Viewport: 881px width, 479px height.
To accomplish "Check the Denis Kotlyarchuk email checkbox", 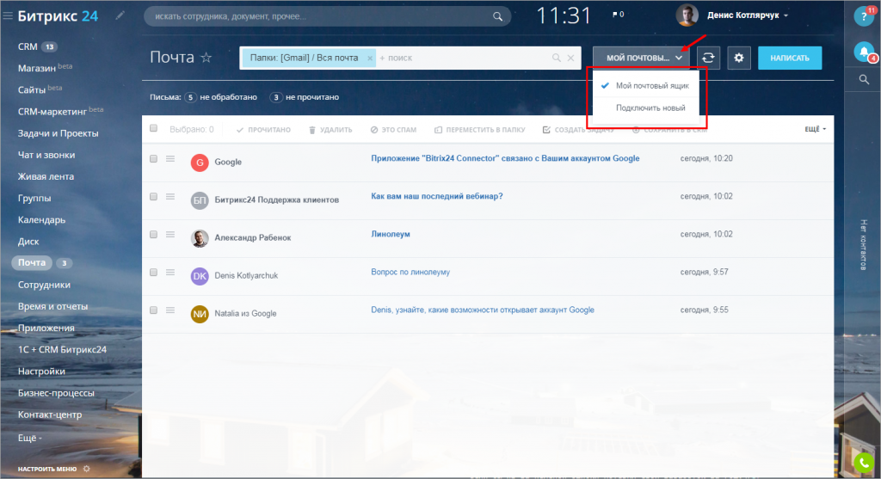I will (x=153, y=273).
